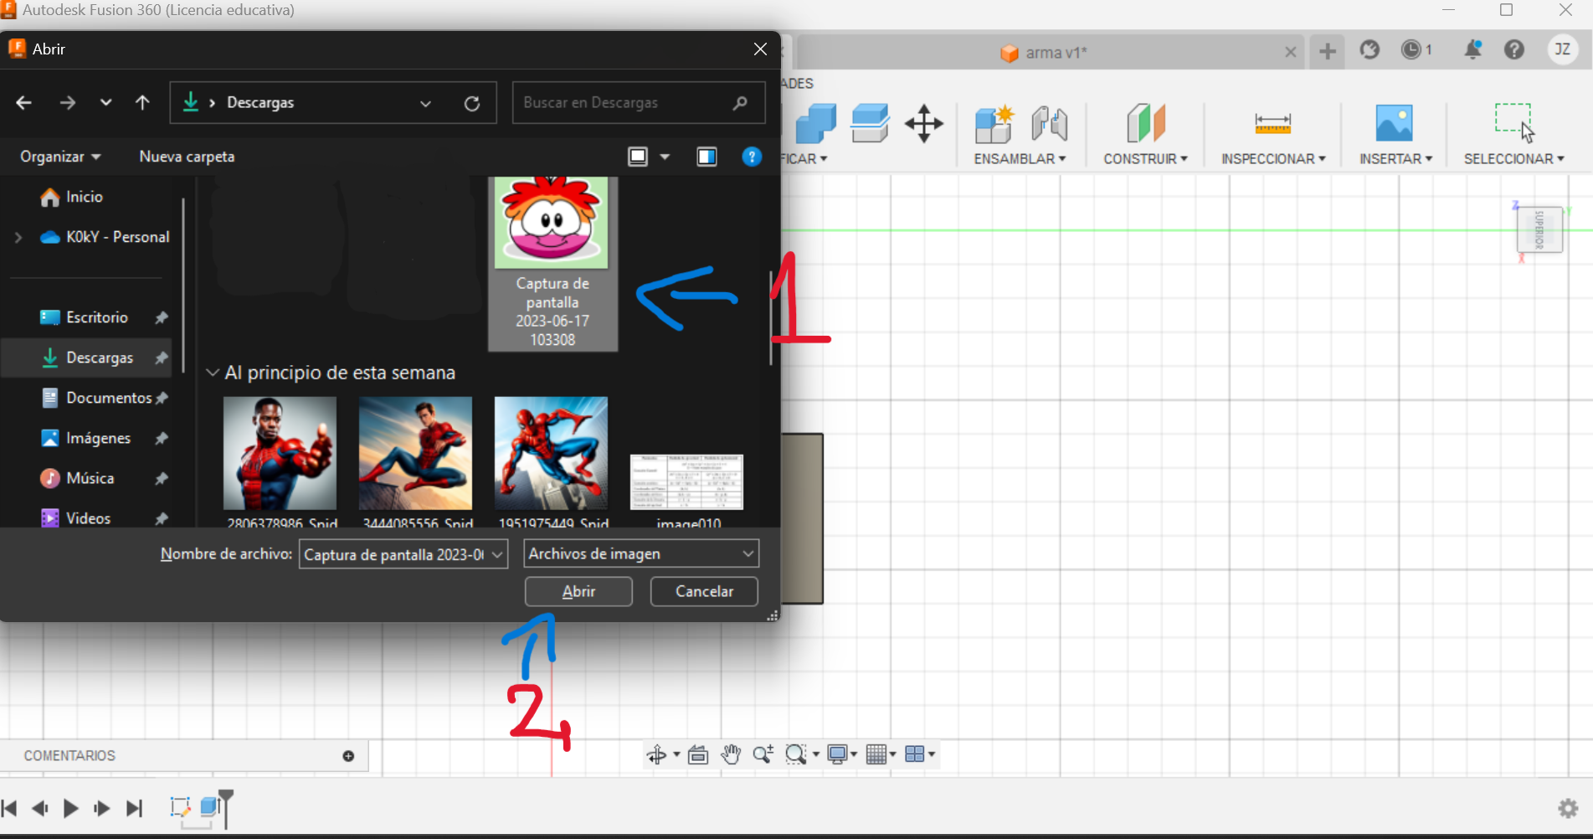
Task: Activate the Pan hand tool
Action: pyautogui.click(x=731, y=755)
